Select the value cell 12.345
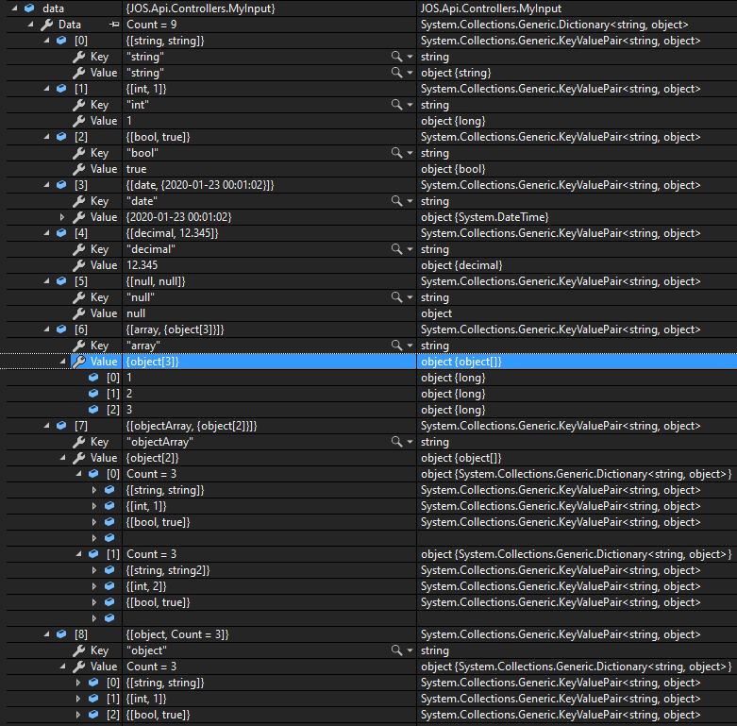The height and width of the screenshot is (726, 737). tap(269, 265)
